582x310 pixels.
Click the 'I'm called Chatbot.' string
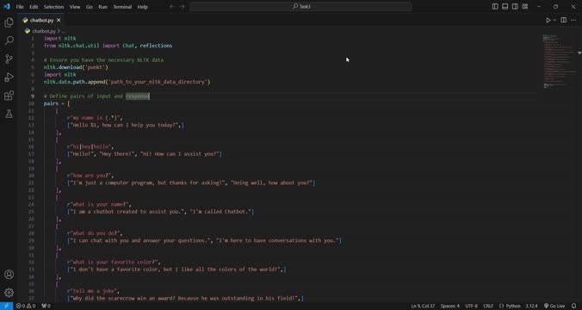(x=220, y=212)
